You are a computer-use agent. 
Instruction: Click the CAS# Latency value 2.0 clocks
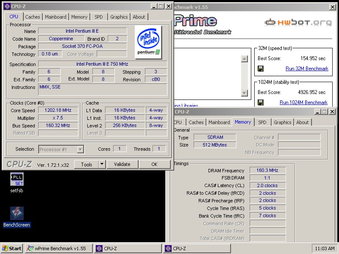(x=267, y=185)
